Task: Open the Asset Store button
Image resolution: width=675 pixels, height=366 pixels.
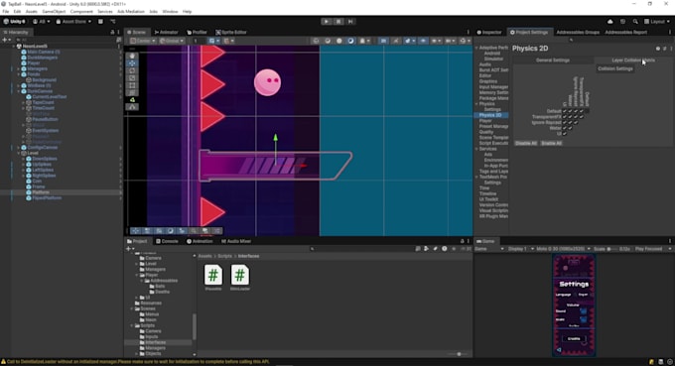Action: [x=73, y=22]
